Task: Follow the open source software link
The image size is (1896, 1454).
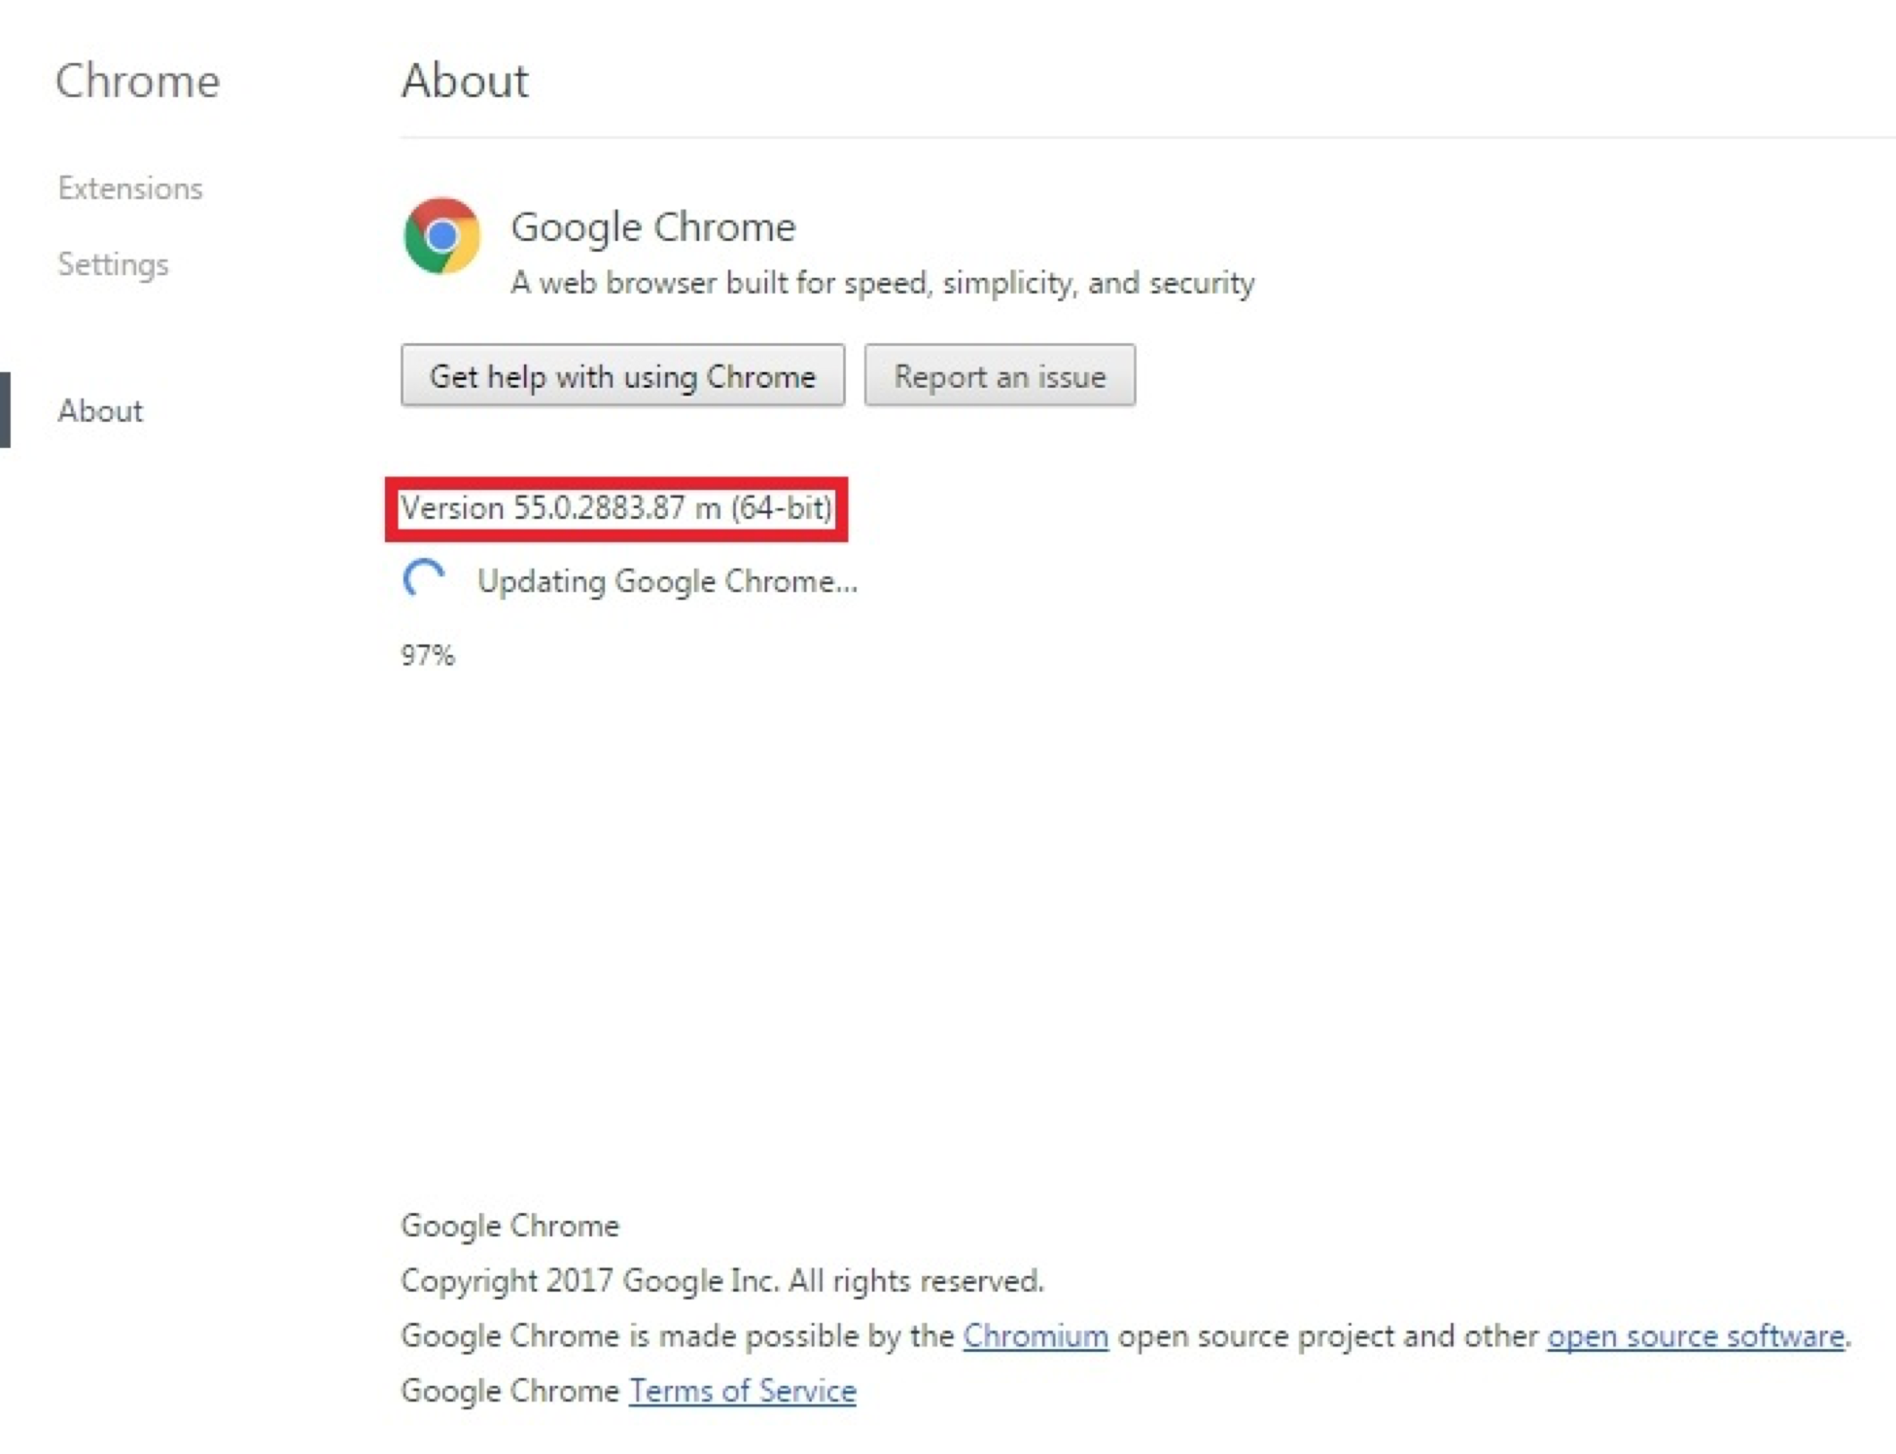Action: 1695,1336
